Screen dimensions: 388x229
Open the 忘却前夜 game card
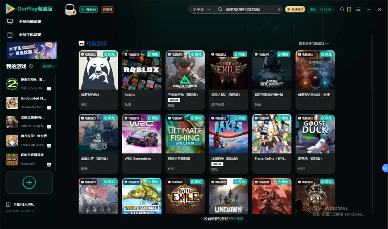[98, 196]
